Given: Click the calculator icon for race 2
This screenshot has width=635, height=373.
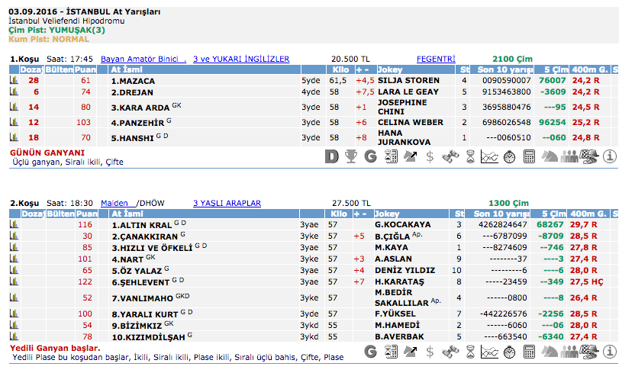Looking at the screenshot, I should click(x=530, y=352).
